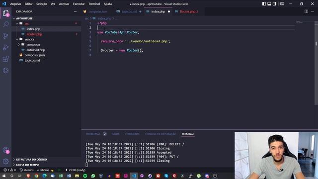The width and height of the screenshot is (318, 179).
Task: Toggle secondary side bar visibility
Action: 274,4
